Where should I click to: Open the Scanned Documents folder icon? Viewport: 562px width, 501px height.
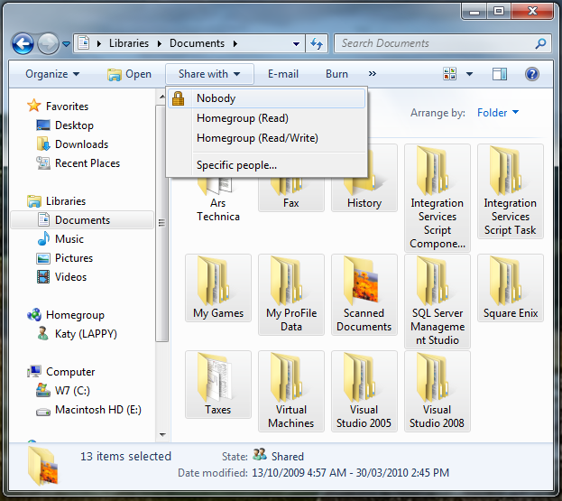click(x=364, y=282)
